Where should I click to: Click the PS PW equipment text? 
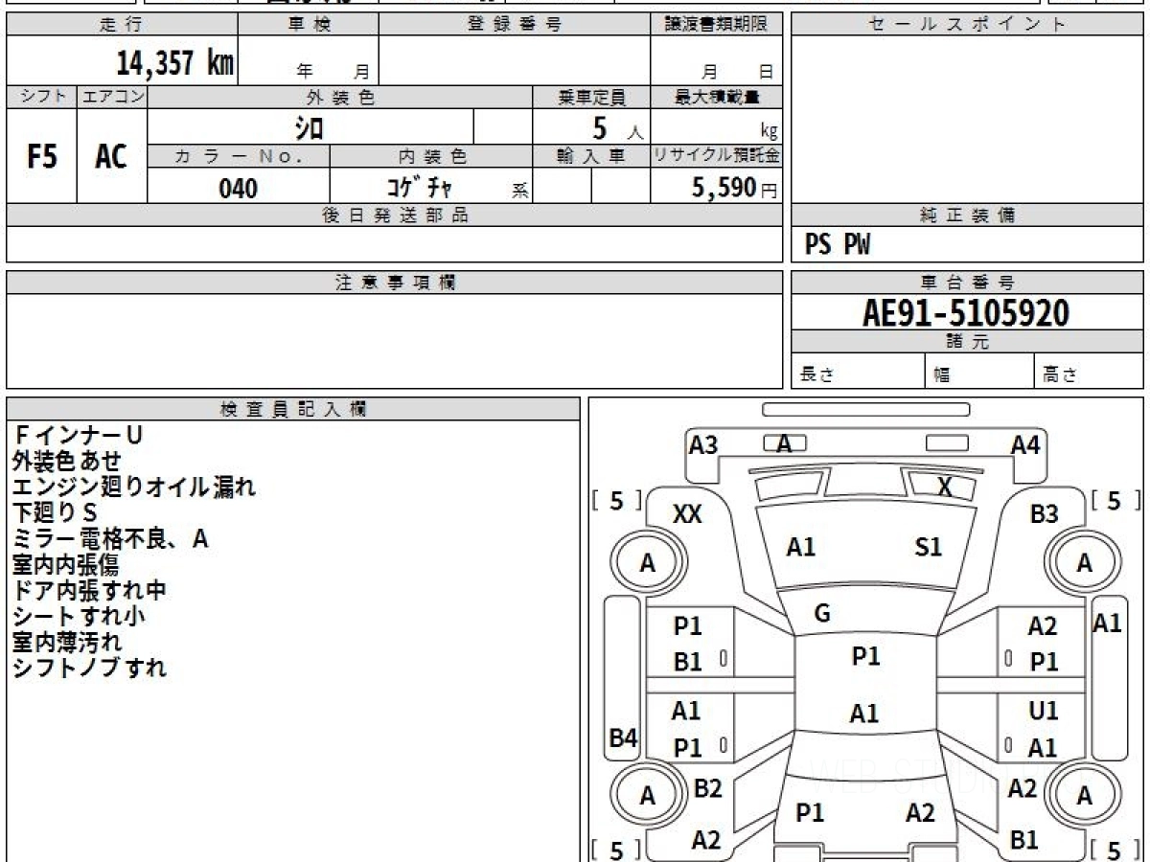point(838,246)
